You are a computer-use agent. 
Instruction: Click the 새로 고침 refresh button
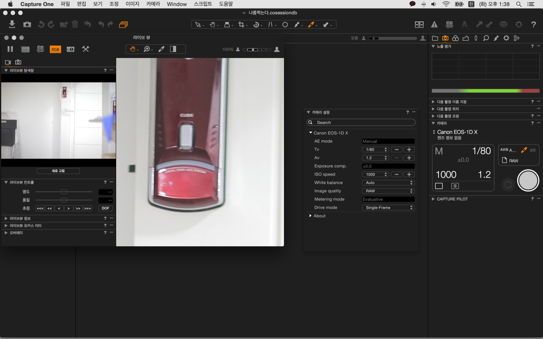click(58, 171)
